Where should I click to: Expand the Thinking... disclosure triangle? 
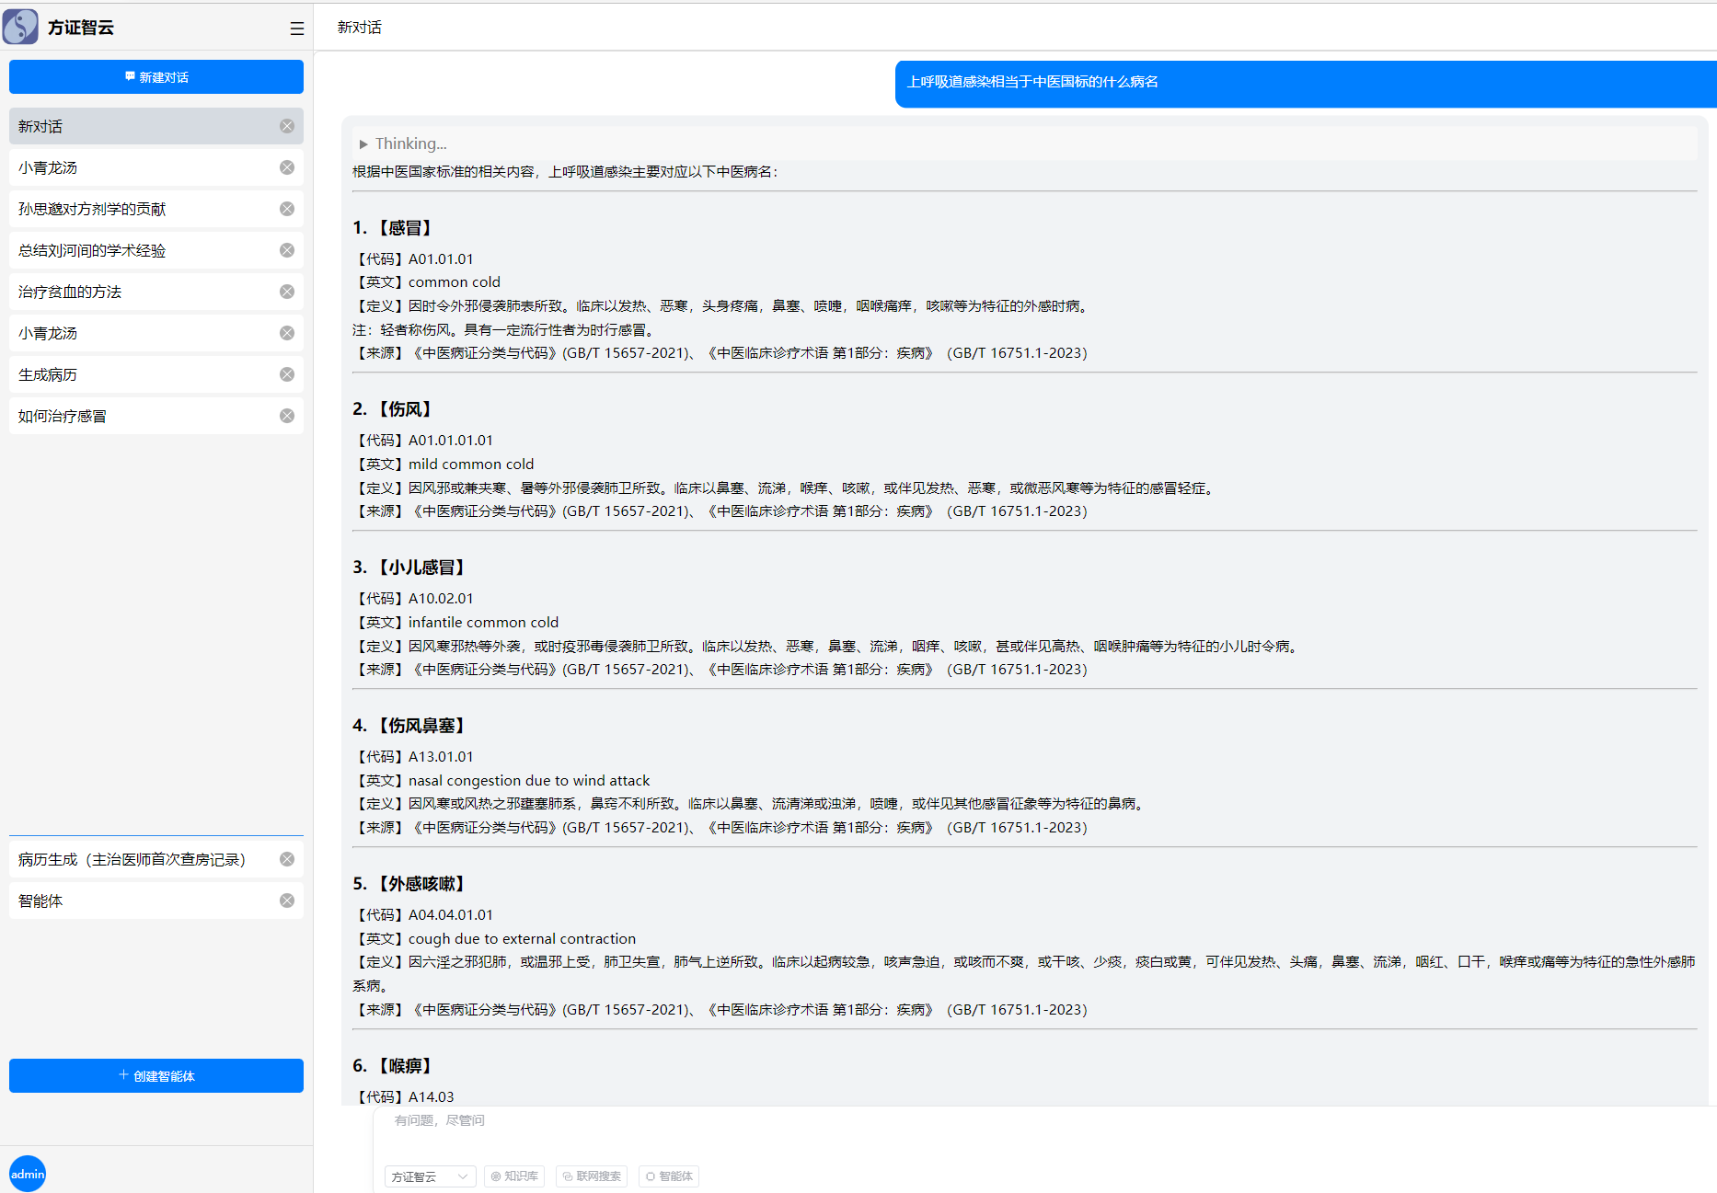coord(363,144)
